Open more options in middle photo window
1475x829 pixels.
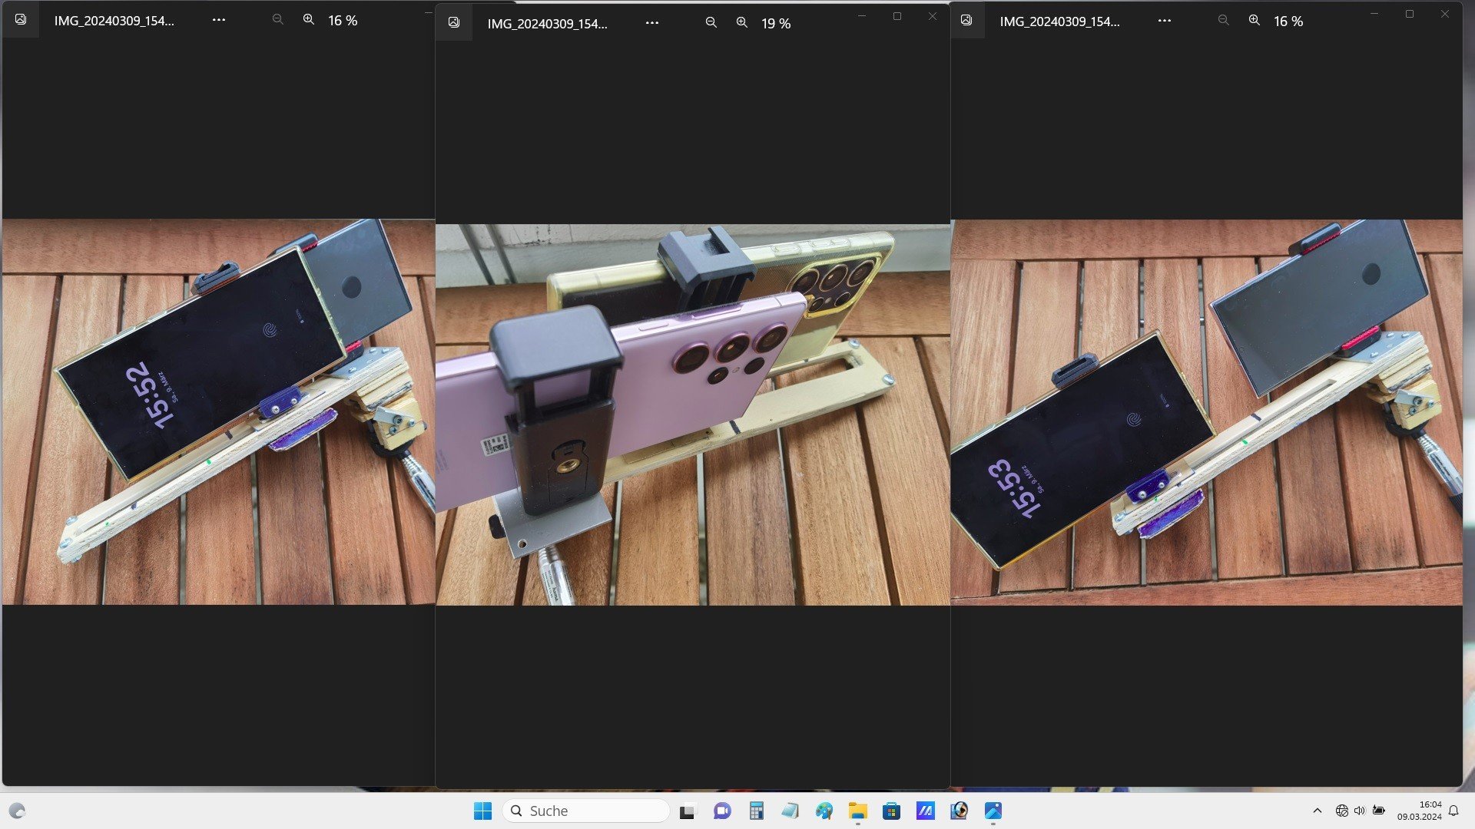point(652,23)
